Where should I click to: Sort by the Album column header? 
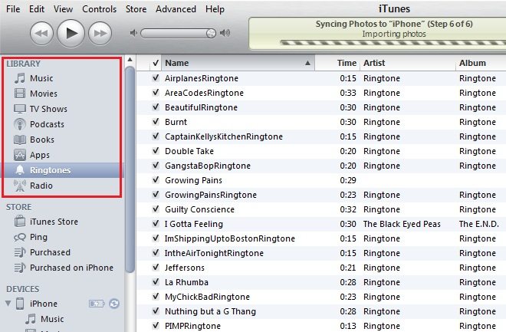(x=481, y=63)
